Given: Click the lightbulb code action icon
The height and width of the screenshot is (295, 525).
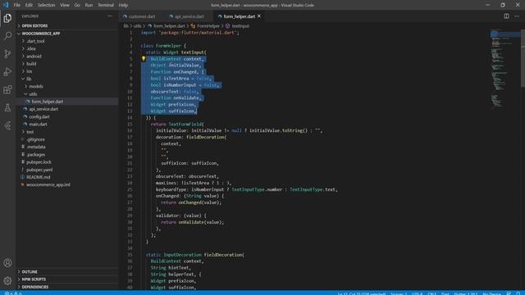Looking at the screenshot, I should tap(144, 58).
